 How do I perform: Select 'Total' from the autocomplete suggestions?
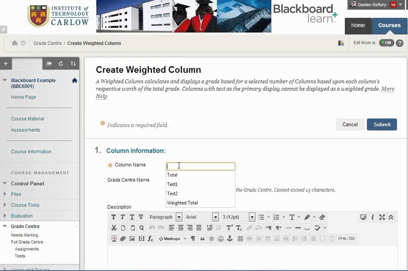[200, 175]
